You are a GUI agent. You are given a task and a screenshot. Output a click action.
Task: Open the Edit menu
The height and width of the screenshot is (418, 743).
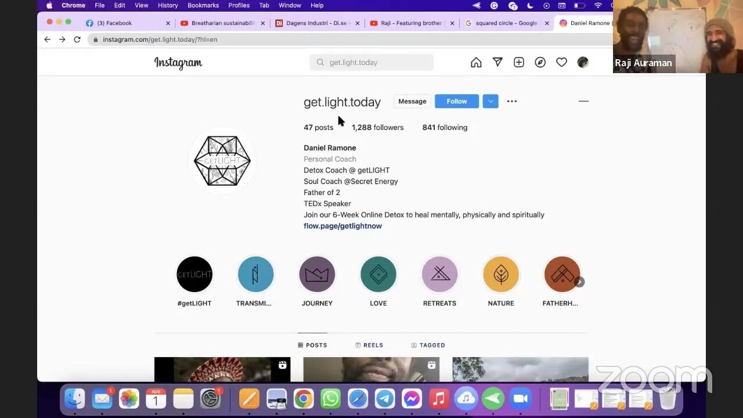click(x=120, y=5)
